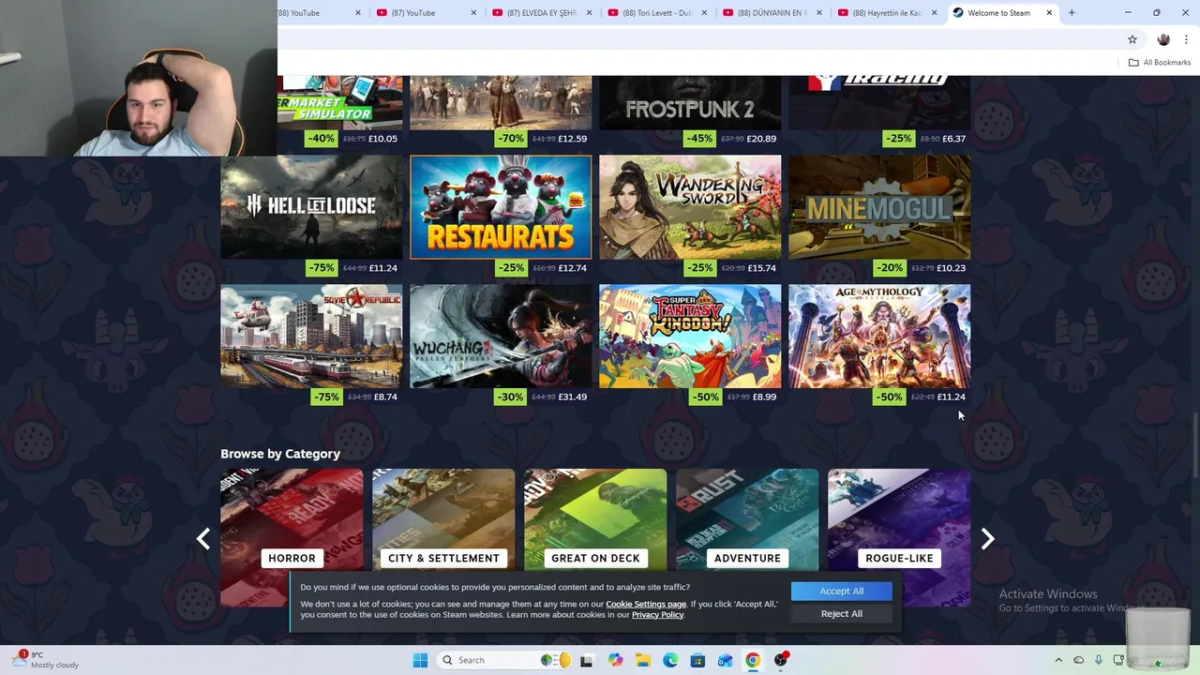Open the microphone tray icon
Image resolution: width=1200 pixels, height=675 pixels.
click(x=1099, y=660)
